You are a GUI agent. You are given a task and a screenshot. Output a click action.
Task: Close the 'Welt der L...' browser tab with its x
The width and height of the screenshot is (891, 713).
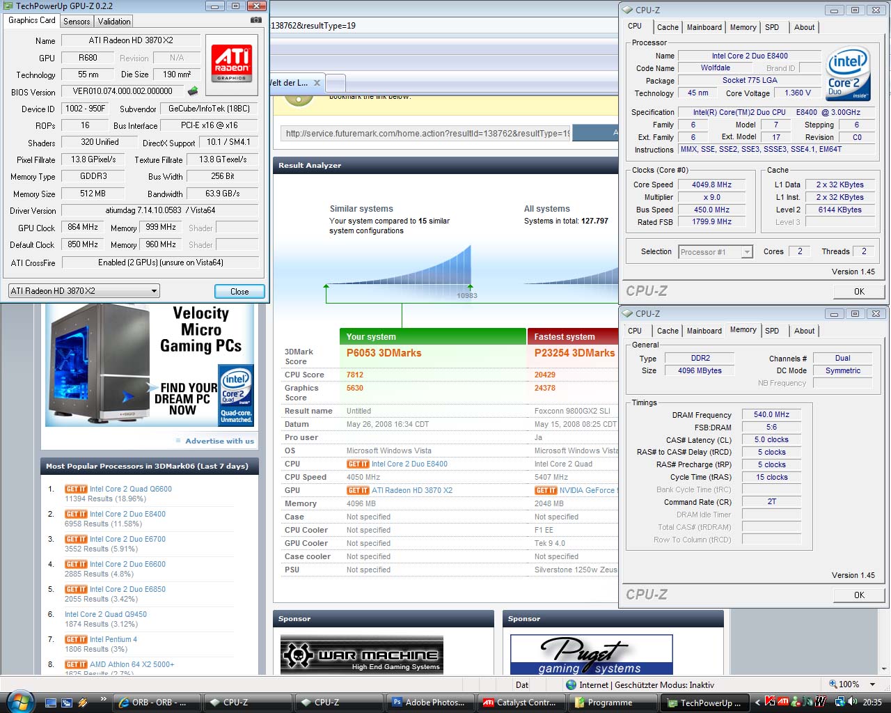pos(317,83)
